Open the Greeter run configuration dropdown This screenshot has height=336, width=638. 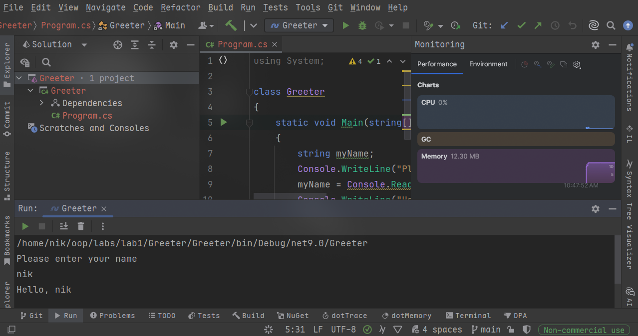(x=300, y=25)
